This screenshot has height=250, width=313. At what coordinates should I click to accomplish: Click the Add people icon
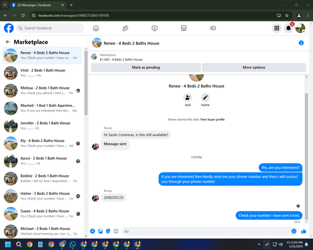188,97
